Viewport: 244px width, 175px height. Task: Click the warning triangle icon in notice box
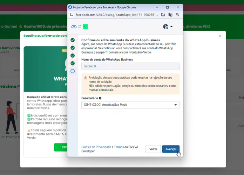point(85,78)
